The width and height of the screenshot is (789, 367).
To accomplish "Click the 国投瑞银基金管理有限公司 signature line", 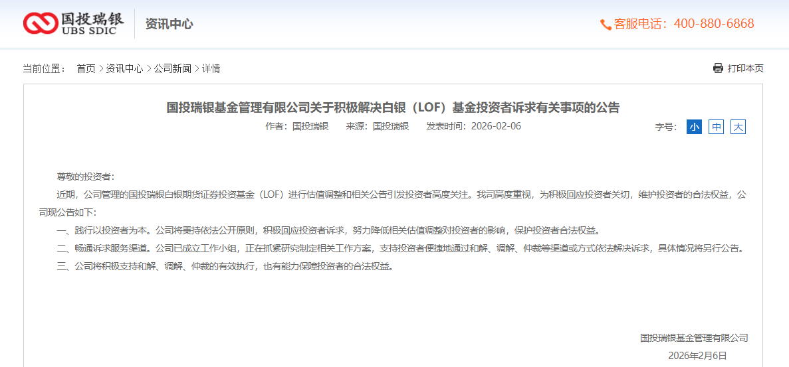I will [x=694, y=338].
